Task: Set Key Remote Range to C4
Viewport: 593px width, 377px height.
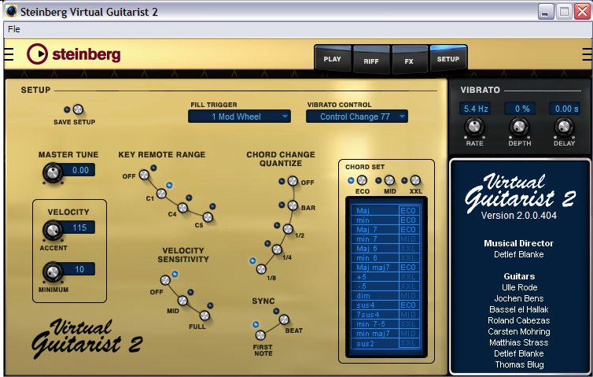Action: click(x=182, y=208)
